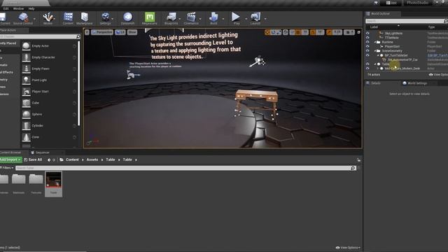The image size is (448, 252).
Task: Open the Window menu
Action: [x=19, y=8]
